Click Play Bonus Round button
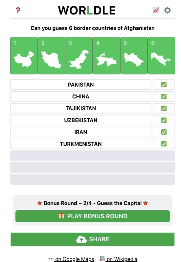Viewport: 181px width, 262px height. [x=93, y=216]
